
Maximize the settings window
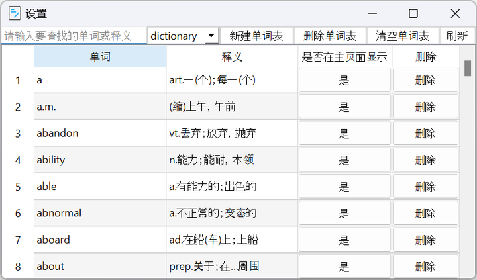pyautogui.click(x=413, y=13)
